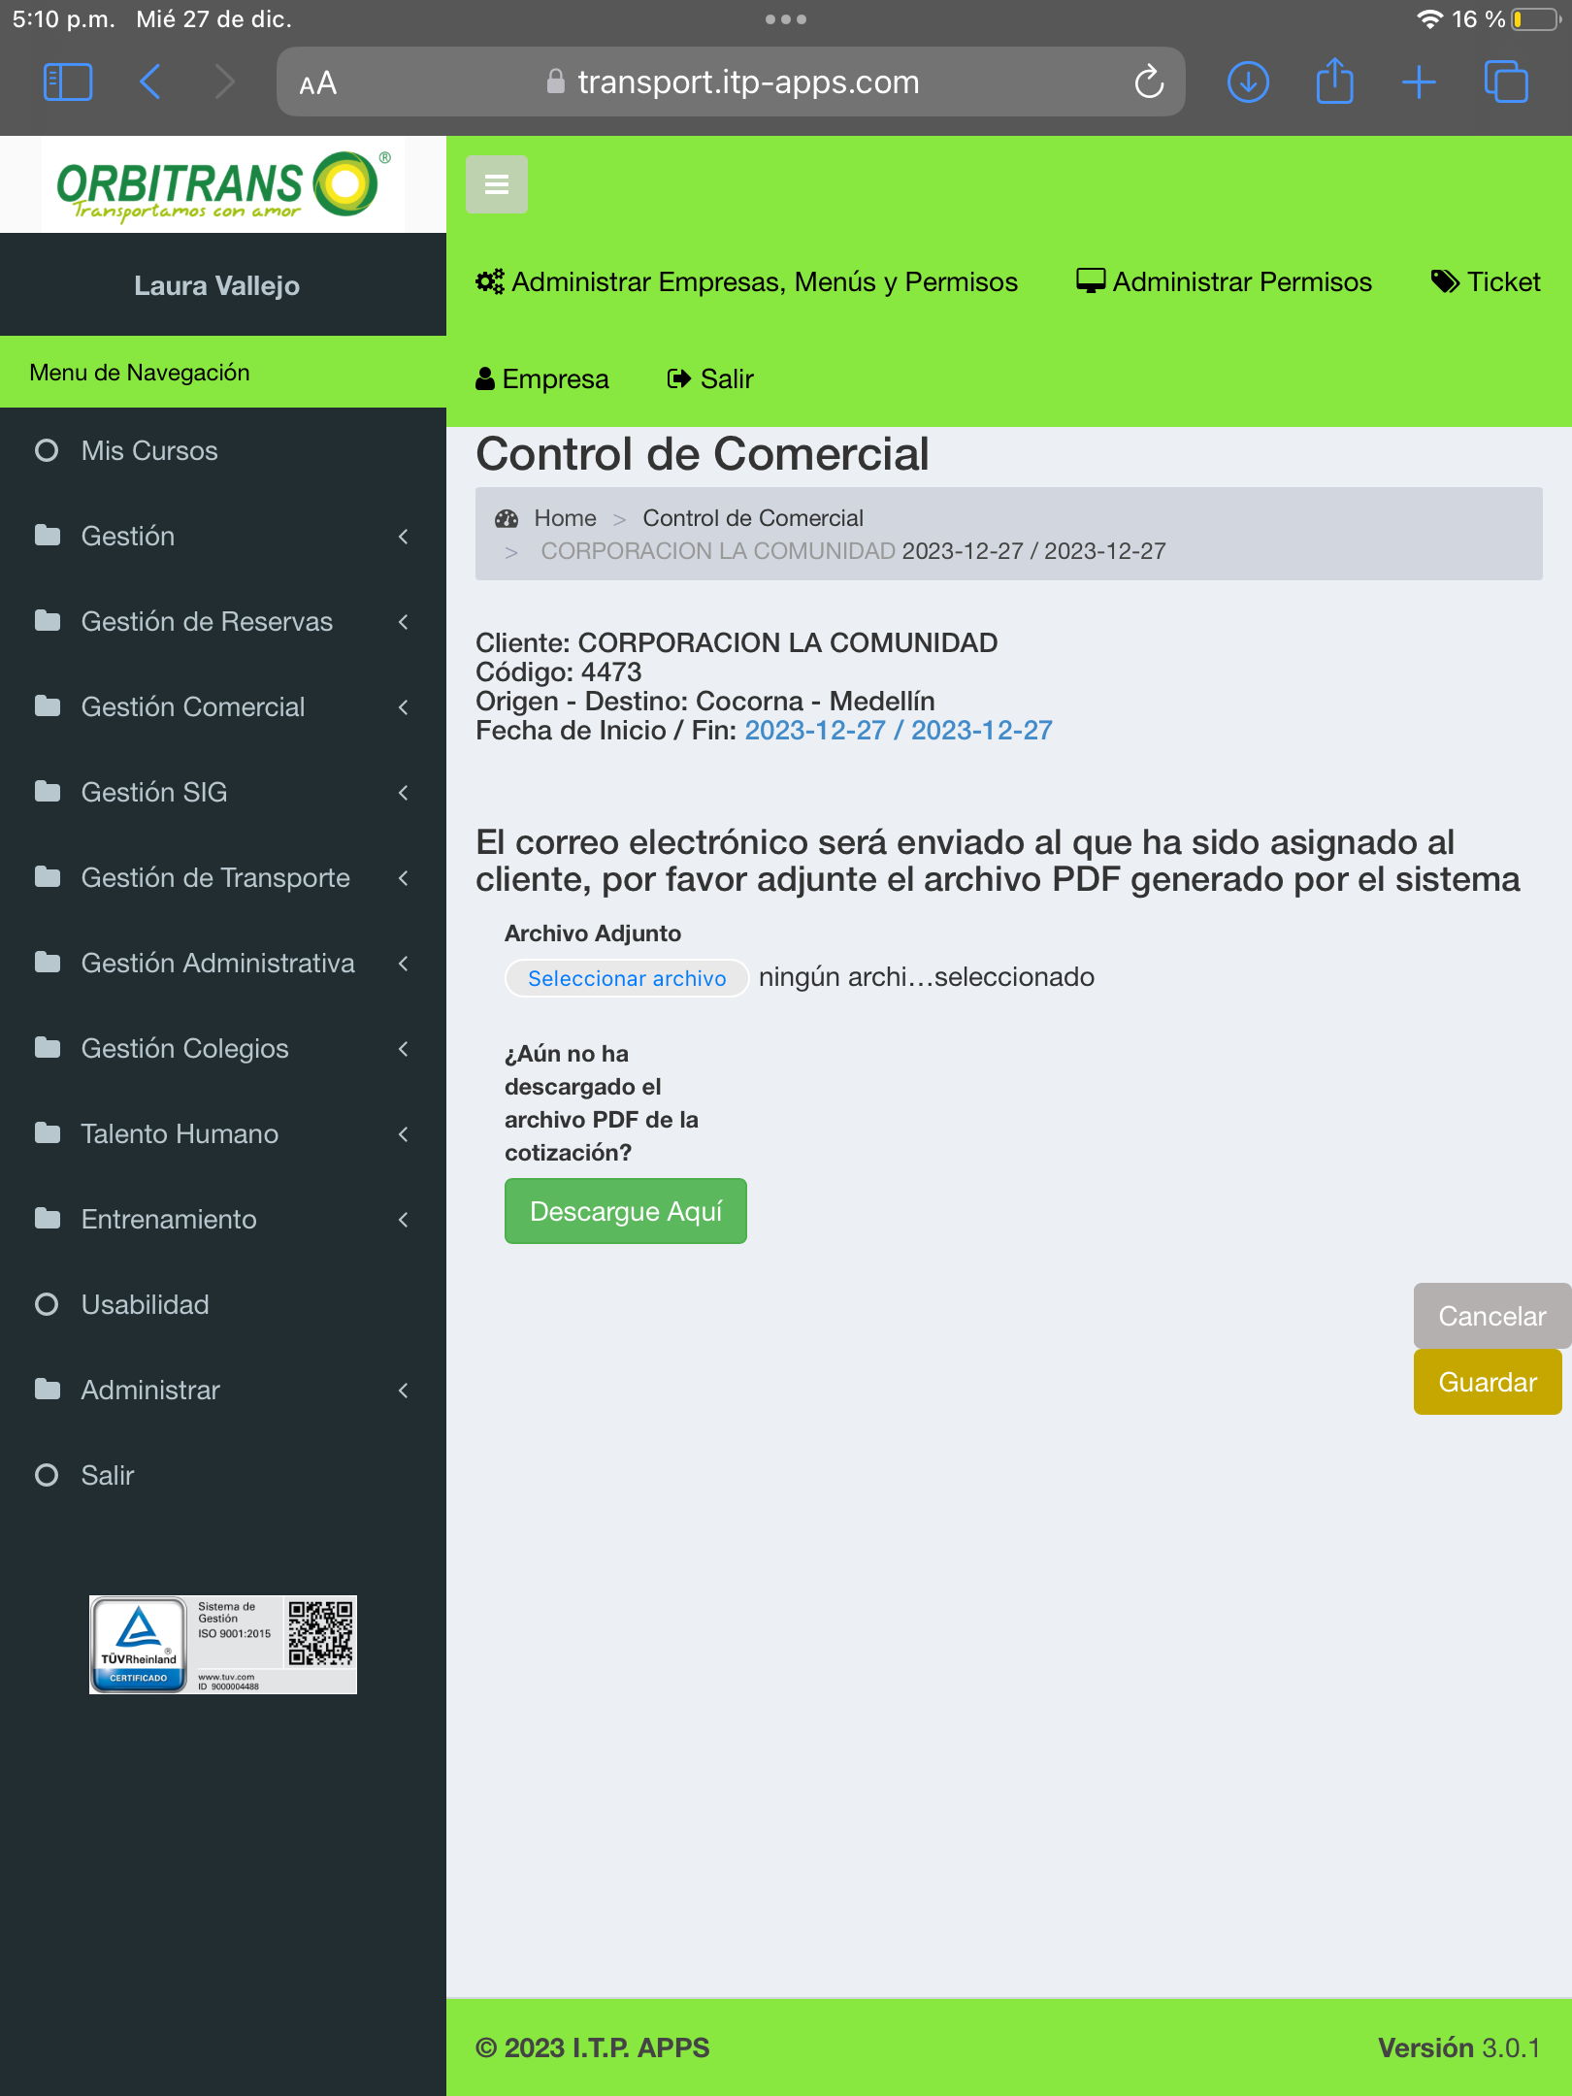Click Seleccionar archivo to attach PDF
This screenshot has height=2096, width=1572.
click(x=626, y=978)
